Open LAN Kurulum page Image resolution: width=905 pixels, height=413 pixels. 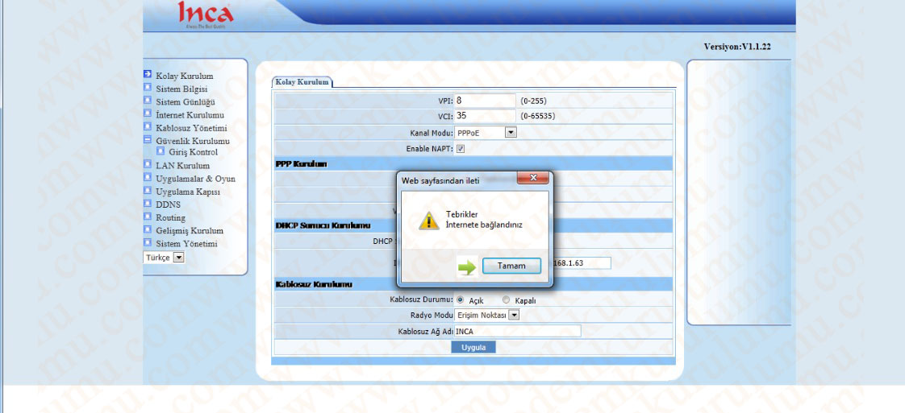[183, 166]
